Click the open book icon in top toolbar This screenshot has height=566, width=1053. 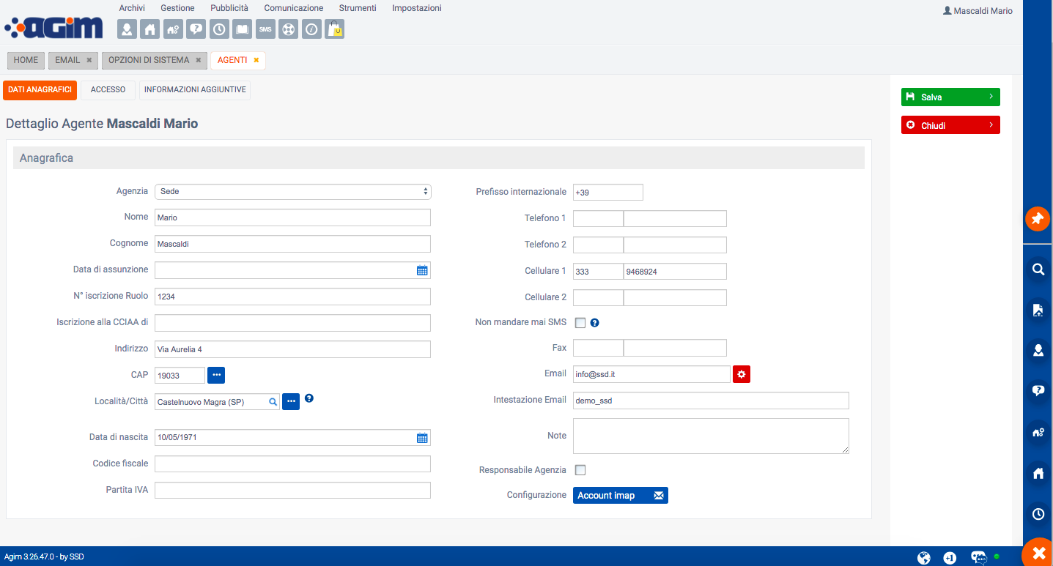point(242,29)
